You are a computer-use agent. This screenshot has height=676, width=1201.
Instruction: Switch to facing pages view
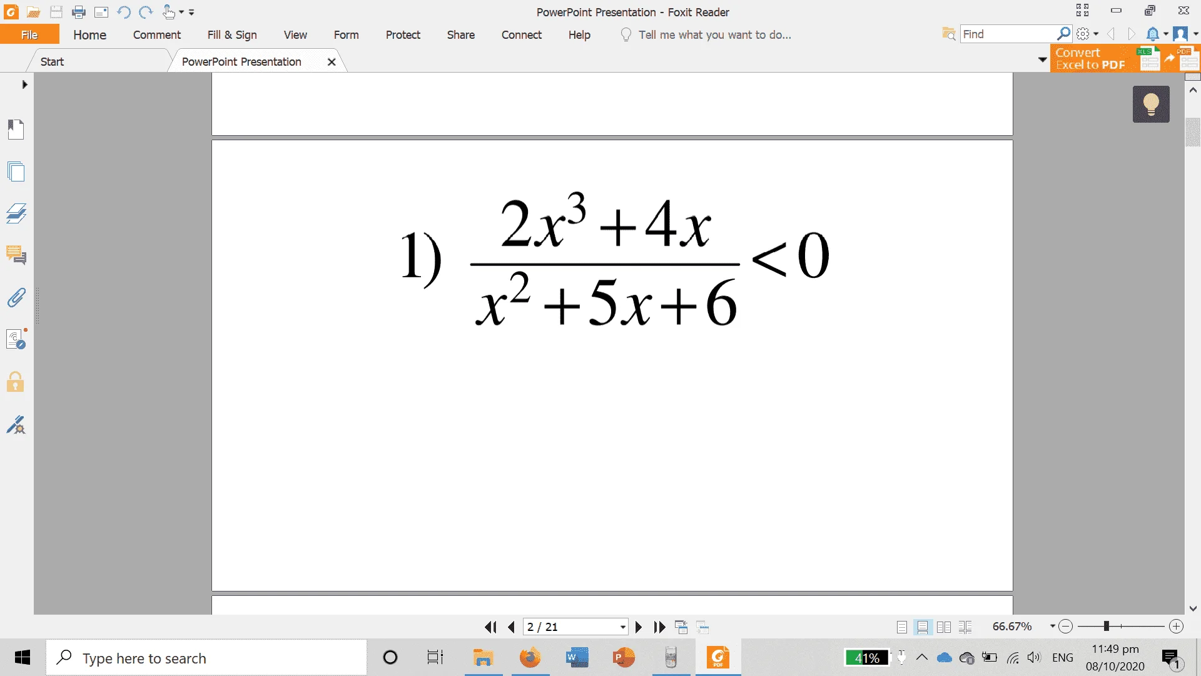[x=944, y=627]
